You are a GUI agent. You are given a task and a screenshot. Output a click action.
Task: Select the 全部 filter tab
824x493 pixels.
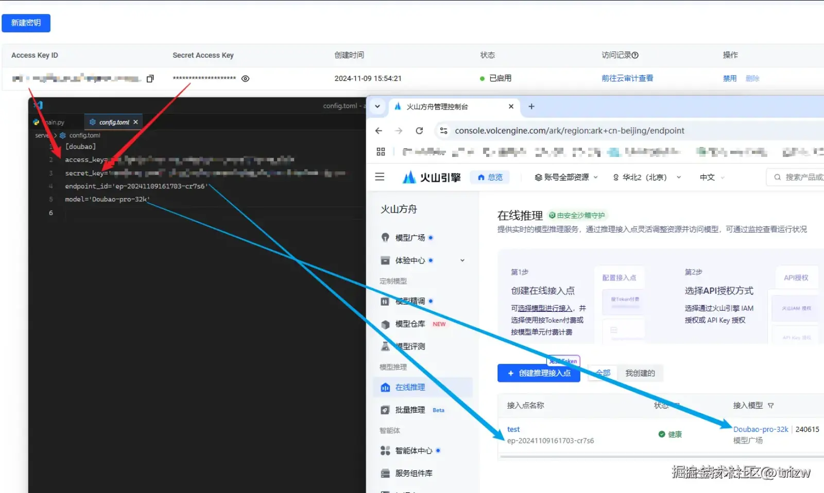coord(603,373)
